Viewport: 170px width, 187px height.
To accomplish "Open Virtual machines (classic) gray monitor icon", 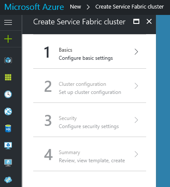I will (8, 163).
